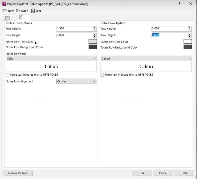This screenshot has height=179, width=197.
Task: Confirm the settings with OK
Action: [142, 173]
